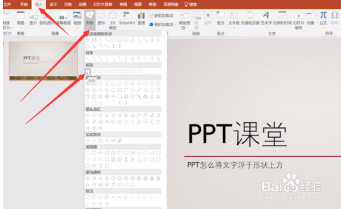341x209 pixels.
Task: Pick the multiply sign in 公式形状
Action: click(x=100, y=140)
